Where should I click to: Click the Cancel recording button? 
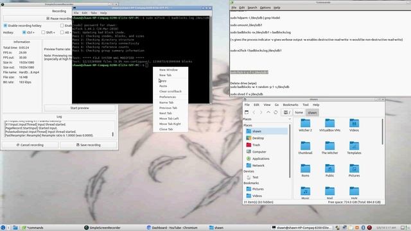click(30, 145)
